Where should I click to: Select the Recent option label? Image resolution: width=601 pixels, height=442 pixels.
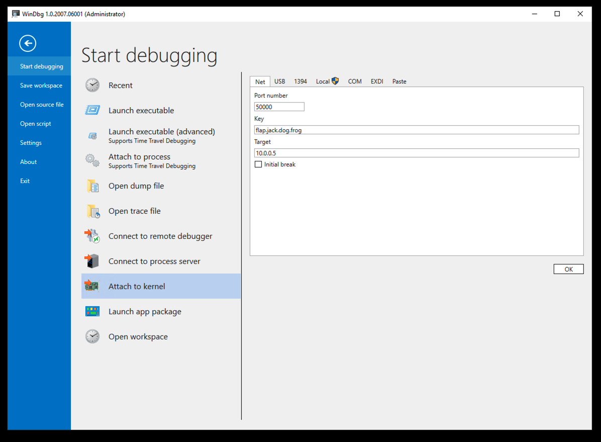(121, 85)
